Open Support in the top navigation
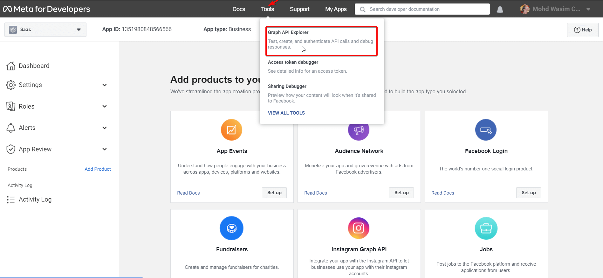This screenshot has width=603, height=278. (299, 9)
